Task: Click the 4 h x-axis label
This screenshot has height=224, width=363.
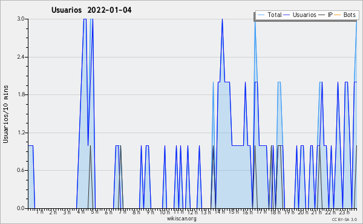Action: (80, 212)
